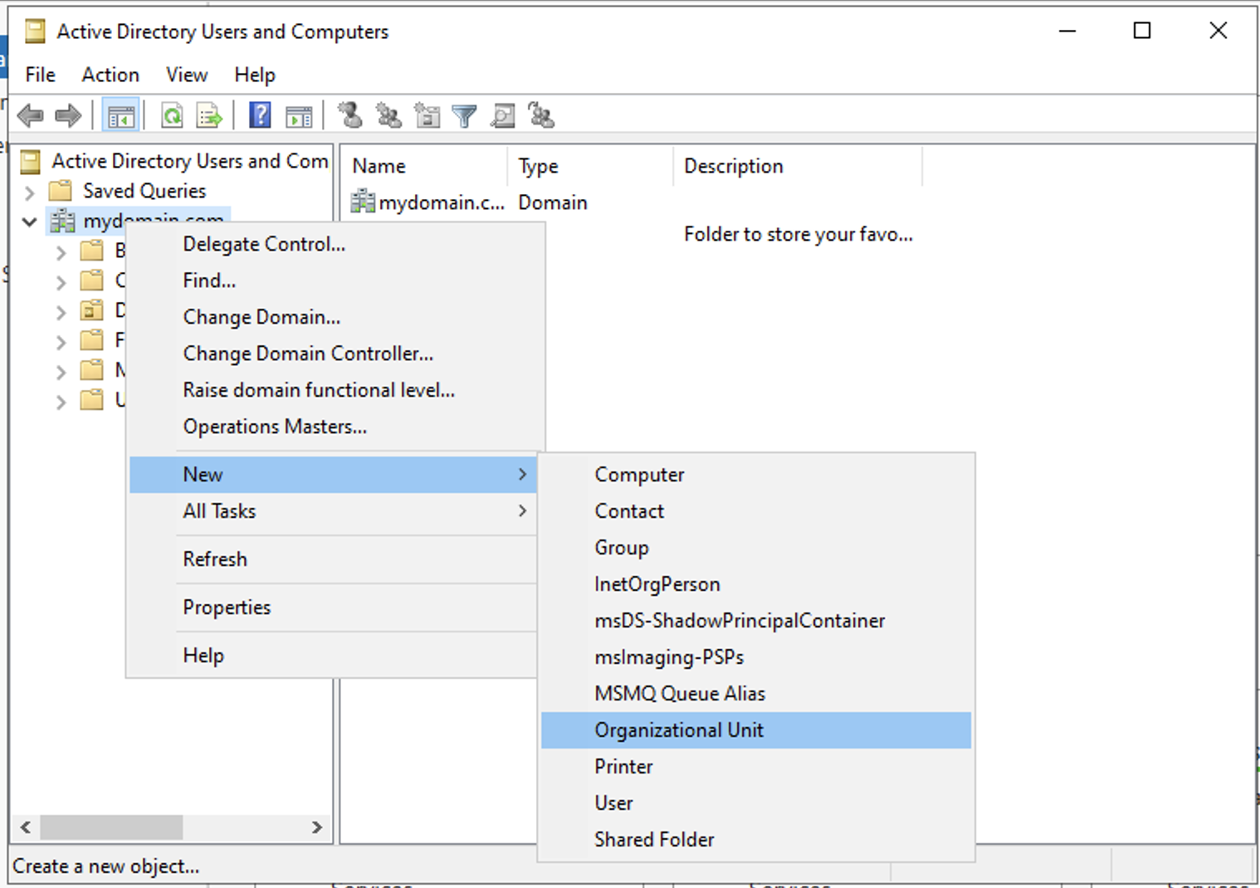1260x888 pixels.
Task: Open the Help menu in the menu bar
Action: [255, 75]
